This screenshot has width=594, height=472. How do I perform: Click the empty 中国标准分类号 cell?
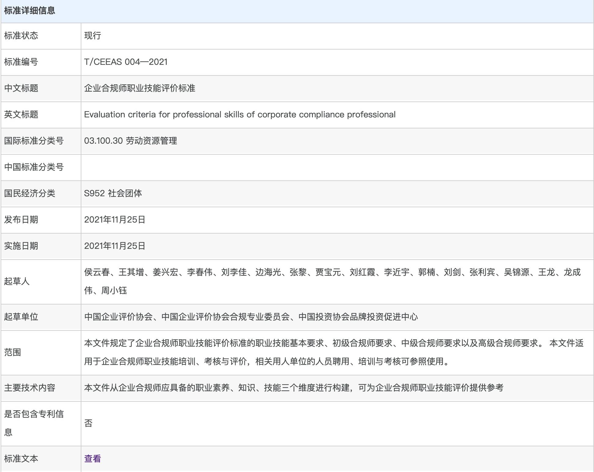[x=214, y=168]
